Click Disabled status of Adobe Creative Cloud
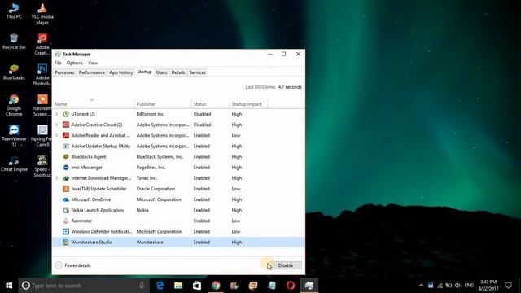This screenshot has width=521, height=293. (x=202, y=125)
